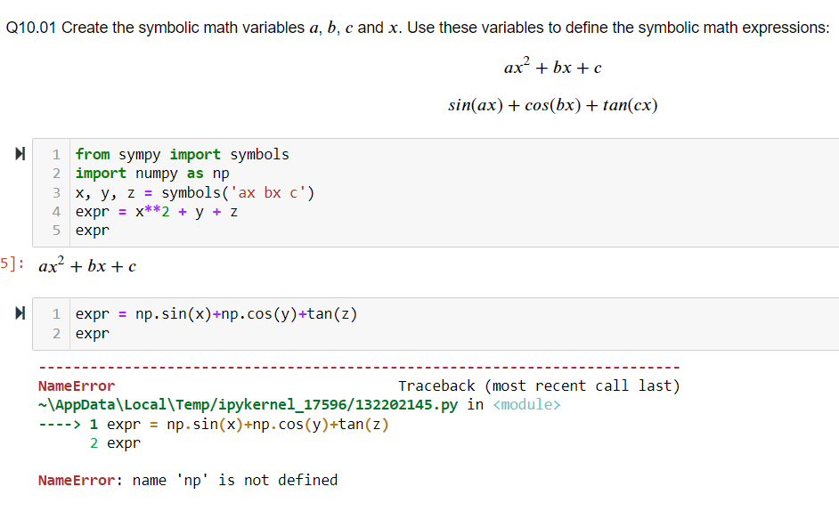Click the Q10.01 question text
Viewport: 839px width, 511px height.
coord(418,28)
